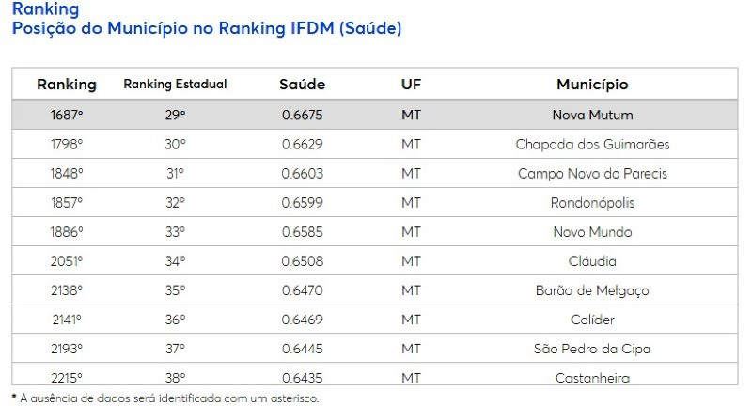Click the page title Ranking heading
The width and height of the screenshot is (752, 406).
point(45,8)
